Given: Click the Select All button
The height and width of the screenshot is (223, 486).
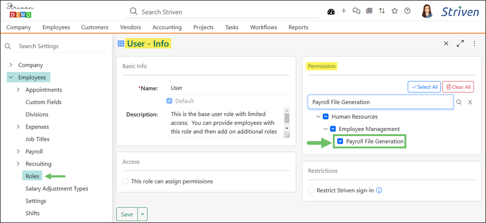Looking at the screenshot, I should pos(424,87).
